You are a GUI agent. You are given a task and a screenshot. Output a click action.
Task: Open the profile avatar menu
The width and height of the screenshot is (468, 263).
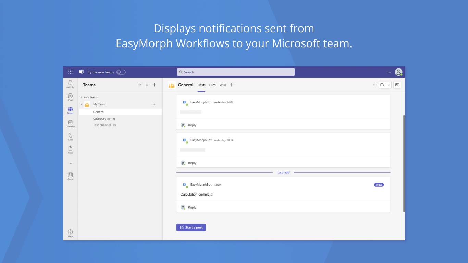click(x=398, y=72)
